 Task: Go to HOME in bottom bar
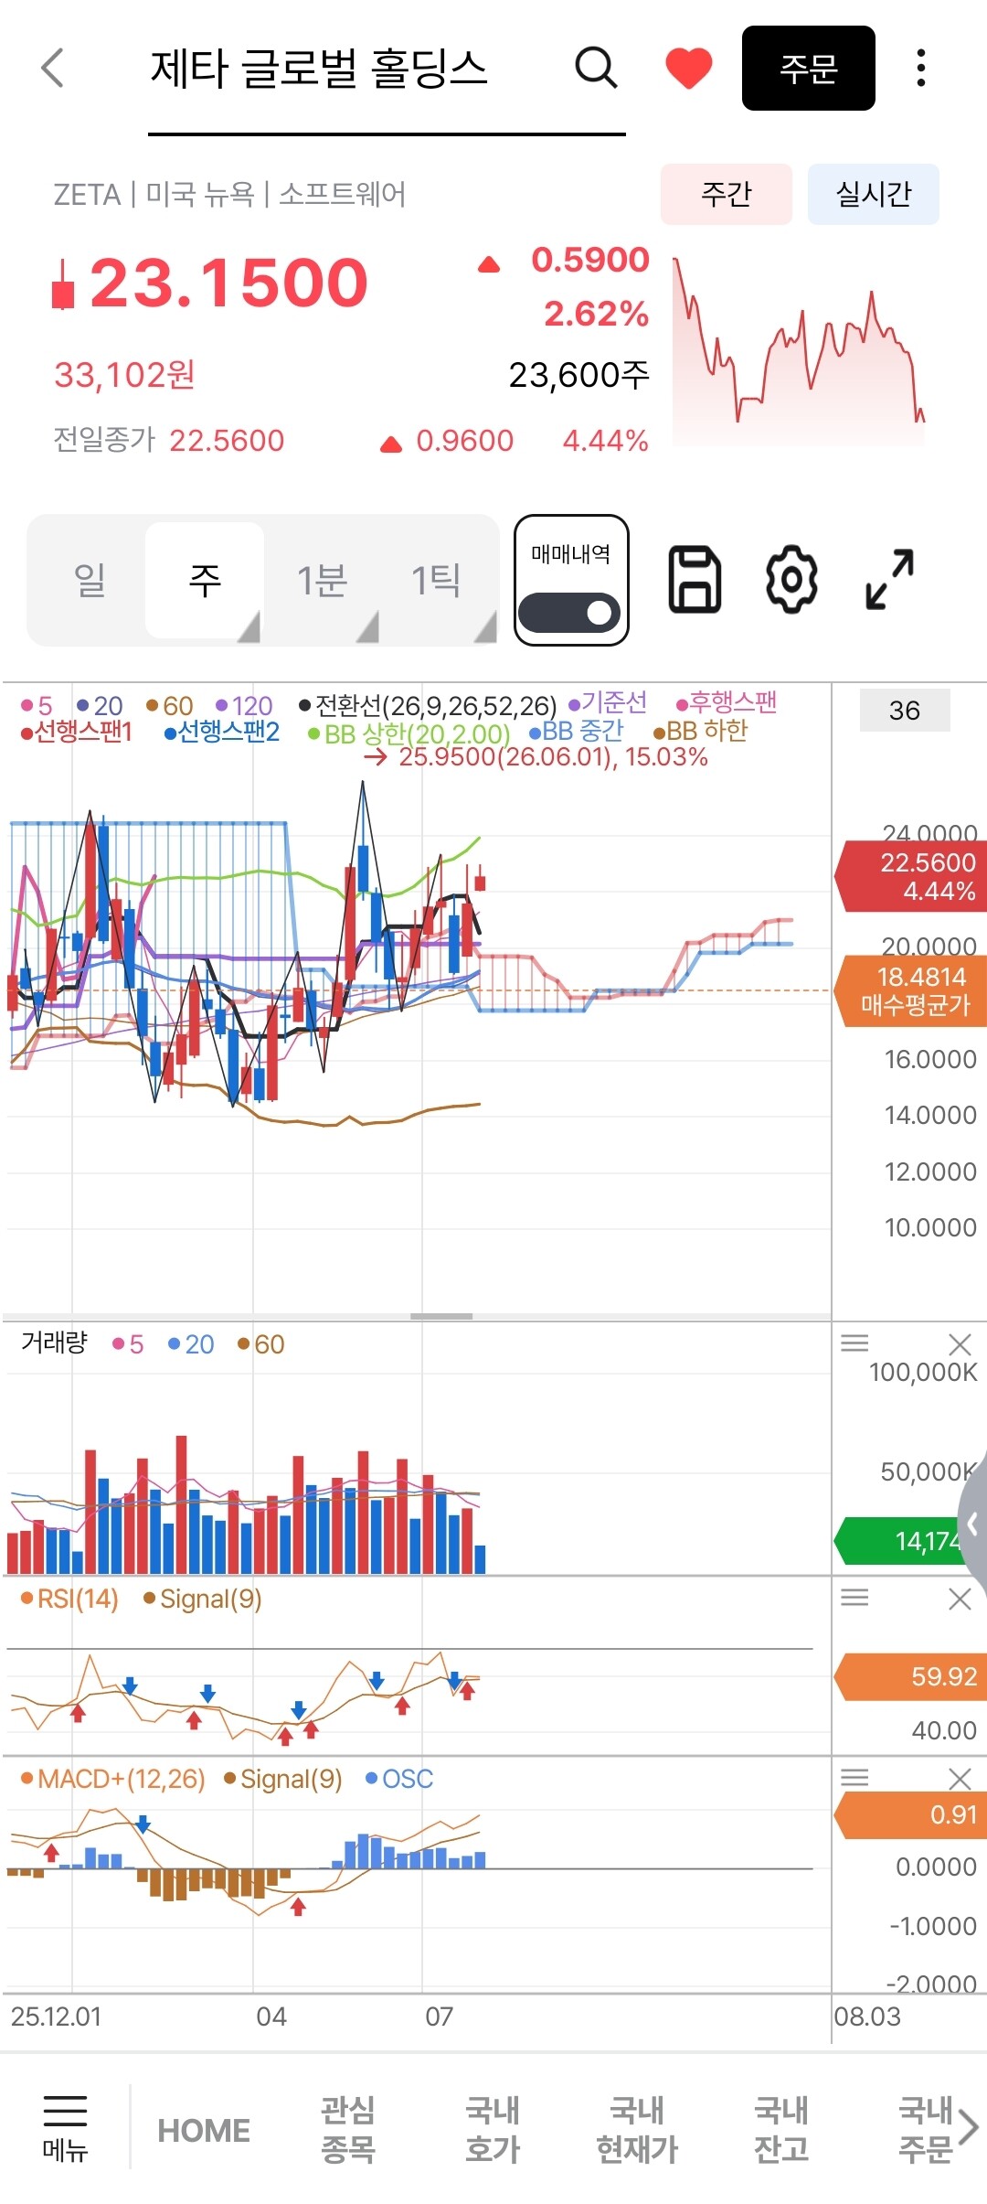click(204, 2130)
